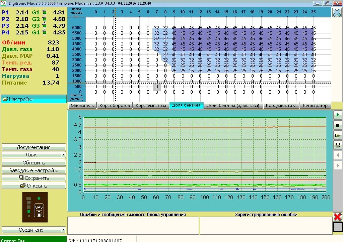Open saved log using folder icon beside graph

338,135
